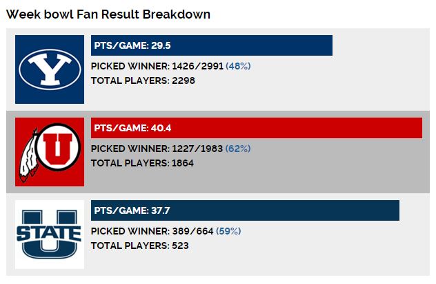Click the (62%) percentage link
This screenshot has height=284, width=436.
pyautogui.click(x=238, y=149)
